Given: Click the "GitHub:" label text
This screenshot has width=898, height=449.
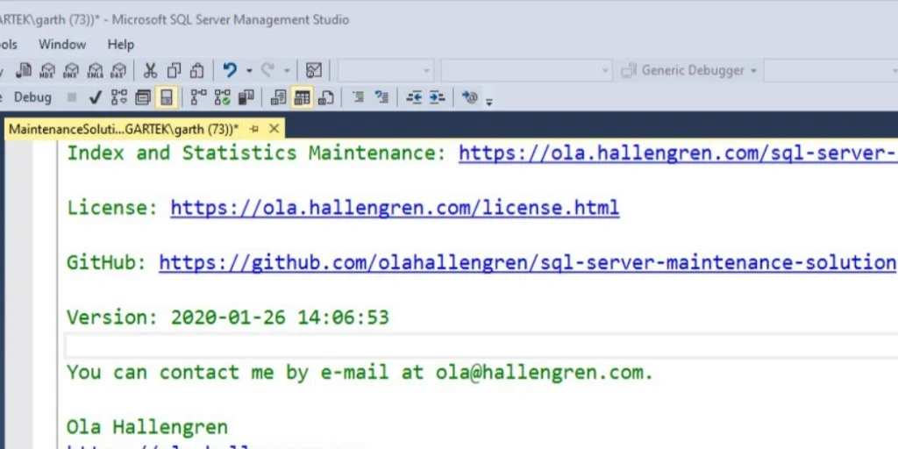Looking at the screenshot, I should (x=107, y=262).
